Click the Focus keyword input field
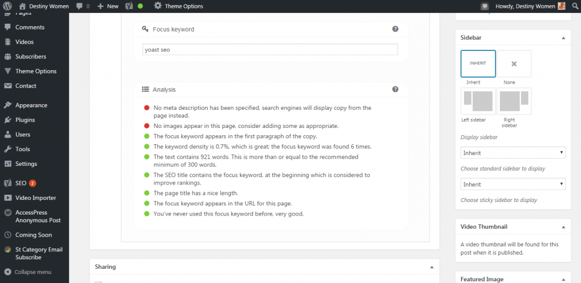Viewport: 581px width, 283px height. point(270,50)
